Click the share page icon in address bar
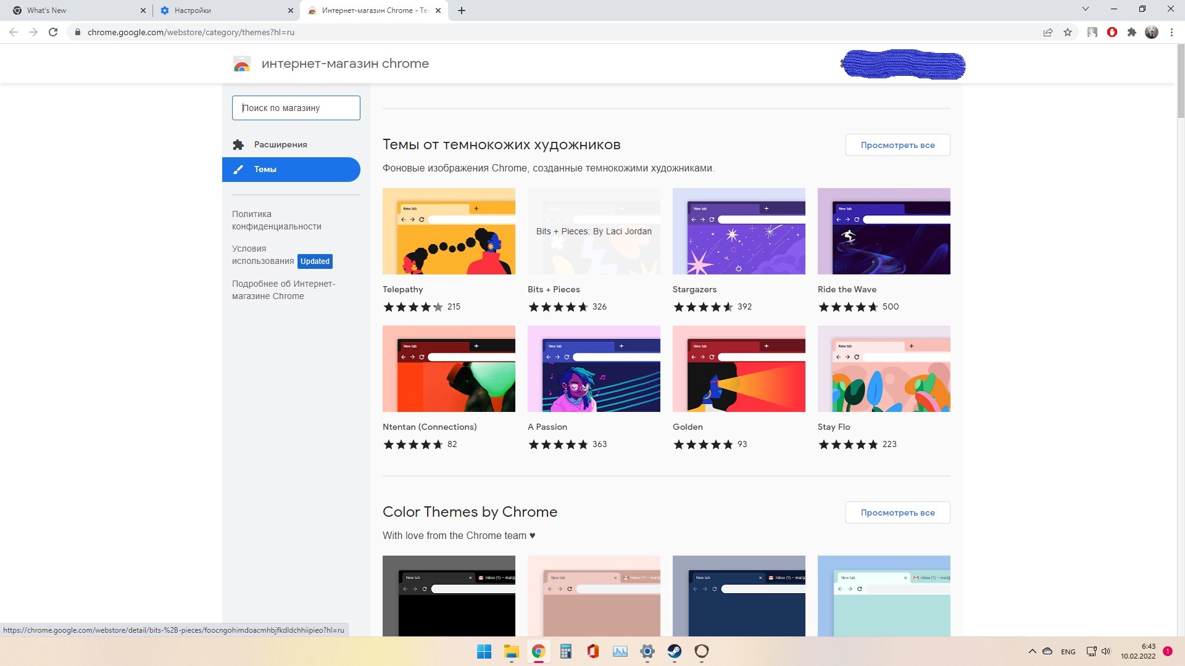Viewport: 1185px width, 666px height. 1047,32
